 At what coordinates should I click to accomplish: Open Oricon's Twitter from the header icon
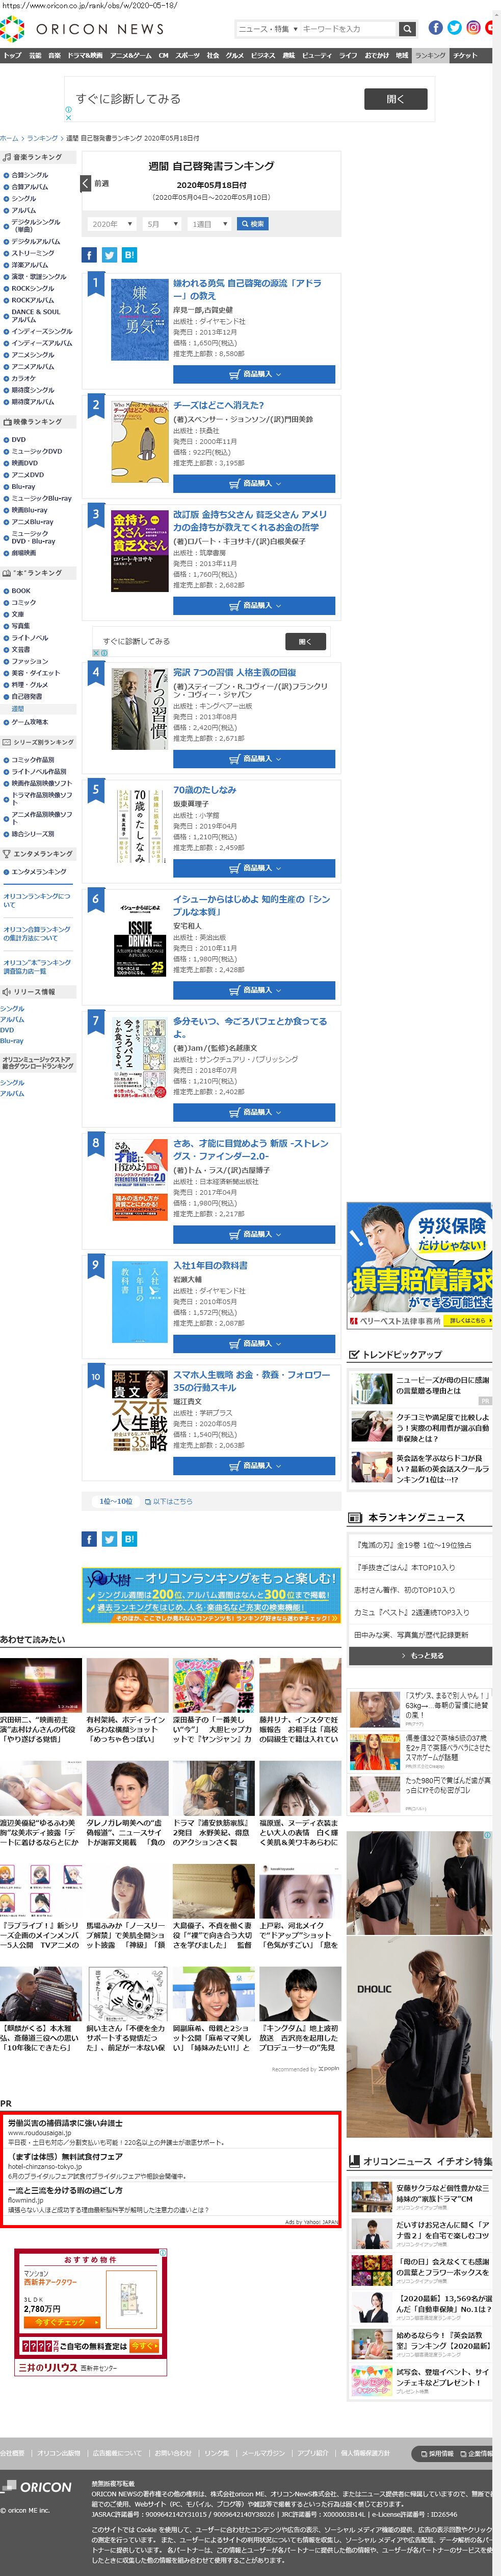454,28
